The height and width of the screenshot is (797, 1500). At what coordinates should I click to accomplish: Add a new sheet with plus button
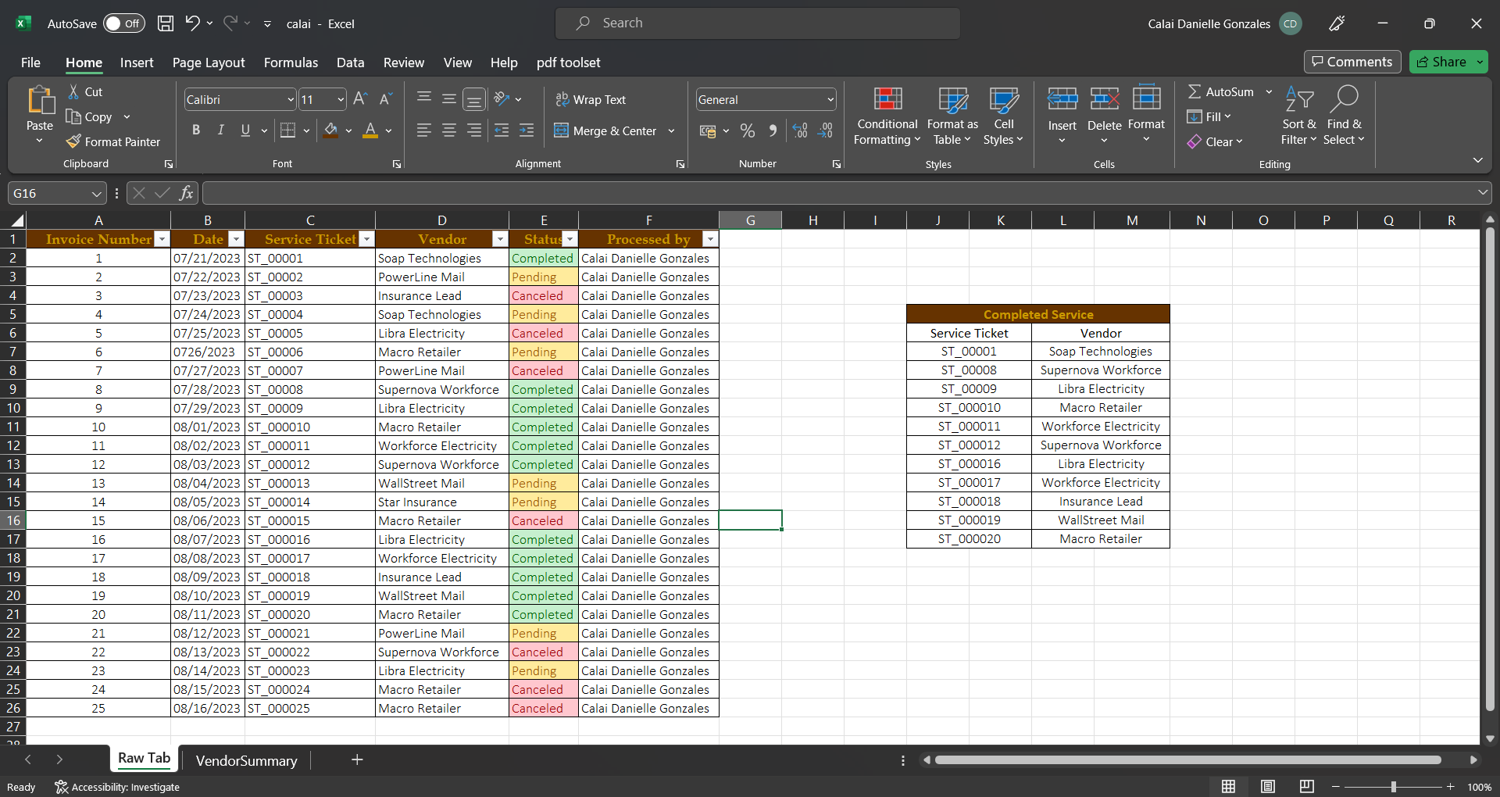[357, 759]
